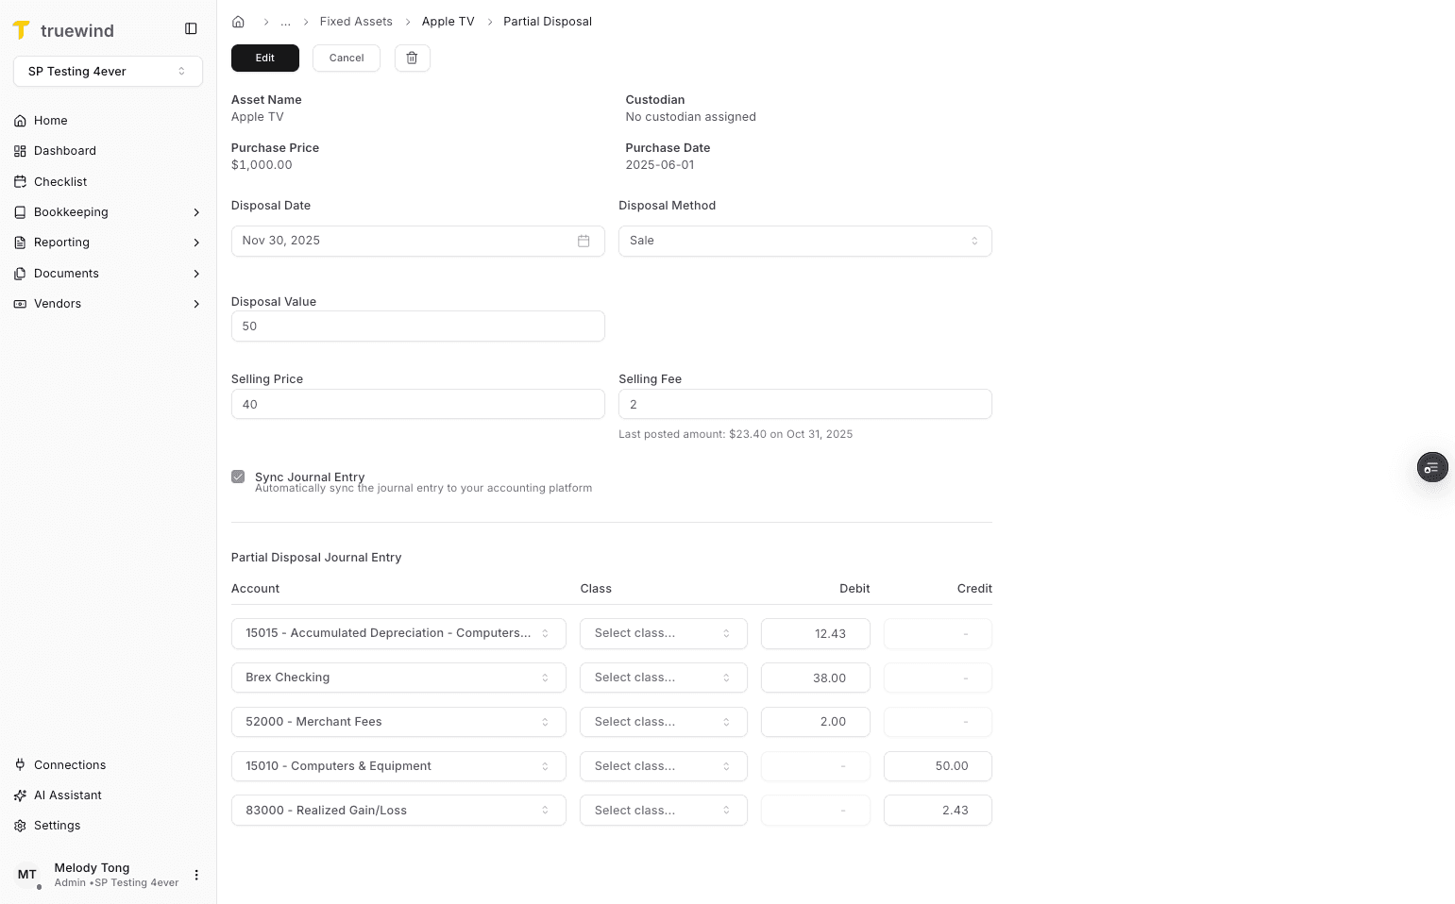
Task: Open the SP Testing 4ever company selector
Action: 108,71
